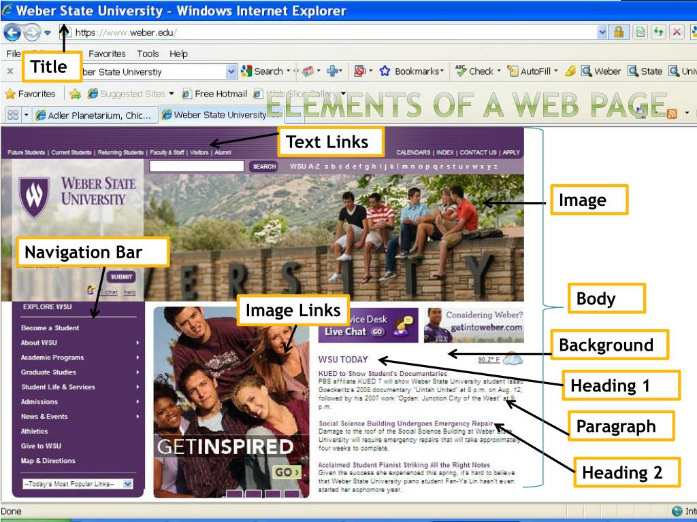Open the INDEX link

[x=445, y=152]
